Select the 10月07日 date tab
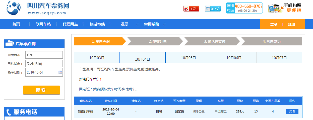This screenshot has height=120, width=313. [x=279, y=58]
